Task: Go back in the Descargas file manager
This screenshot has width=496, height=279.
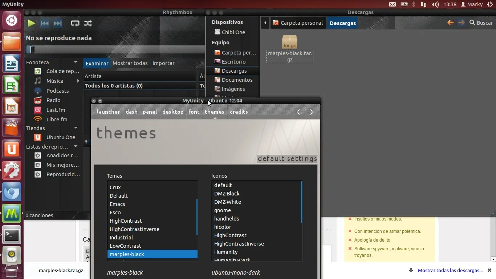Action: pyautogui.click(x=450, y=23)
